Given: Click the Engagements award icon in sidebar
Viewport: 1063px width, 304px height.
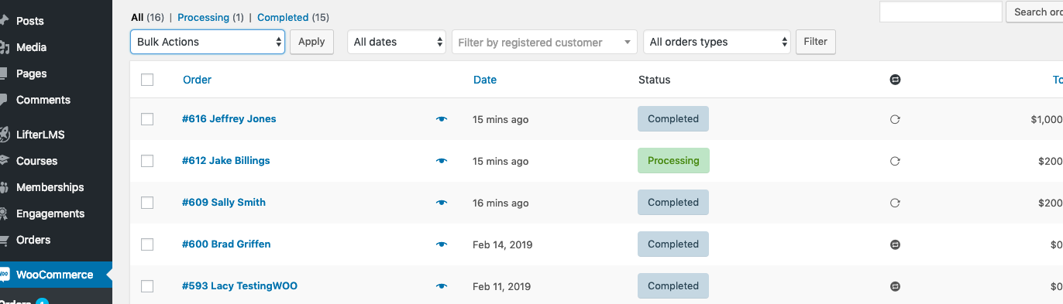Looking at the screenshot, I should pos(4,213).
